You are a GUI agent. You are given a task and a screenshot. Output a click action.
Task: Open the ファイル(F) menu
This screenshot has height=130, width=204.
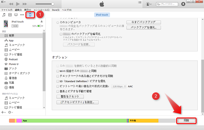coord(7,10)
